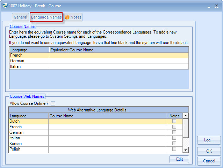Click the application globe icon in title bar

point(5,6)
